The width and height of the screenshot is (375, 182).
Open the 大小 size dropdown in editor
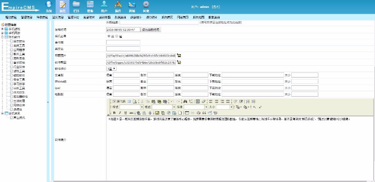pyautogui.click(x=225, y=107)
